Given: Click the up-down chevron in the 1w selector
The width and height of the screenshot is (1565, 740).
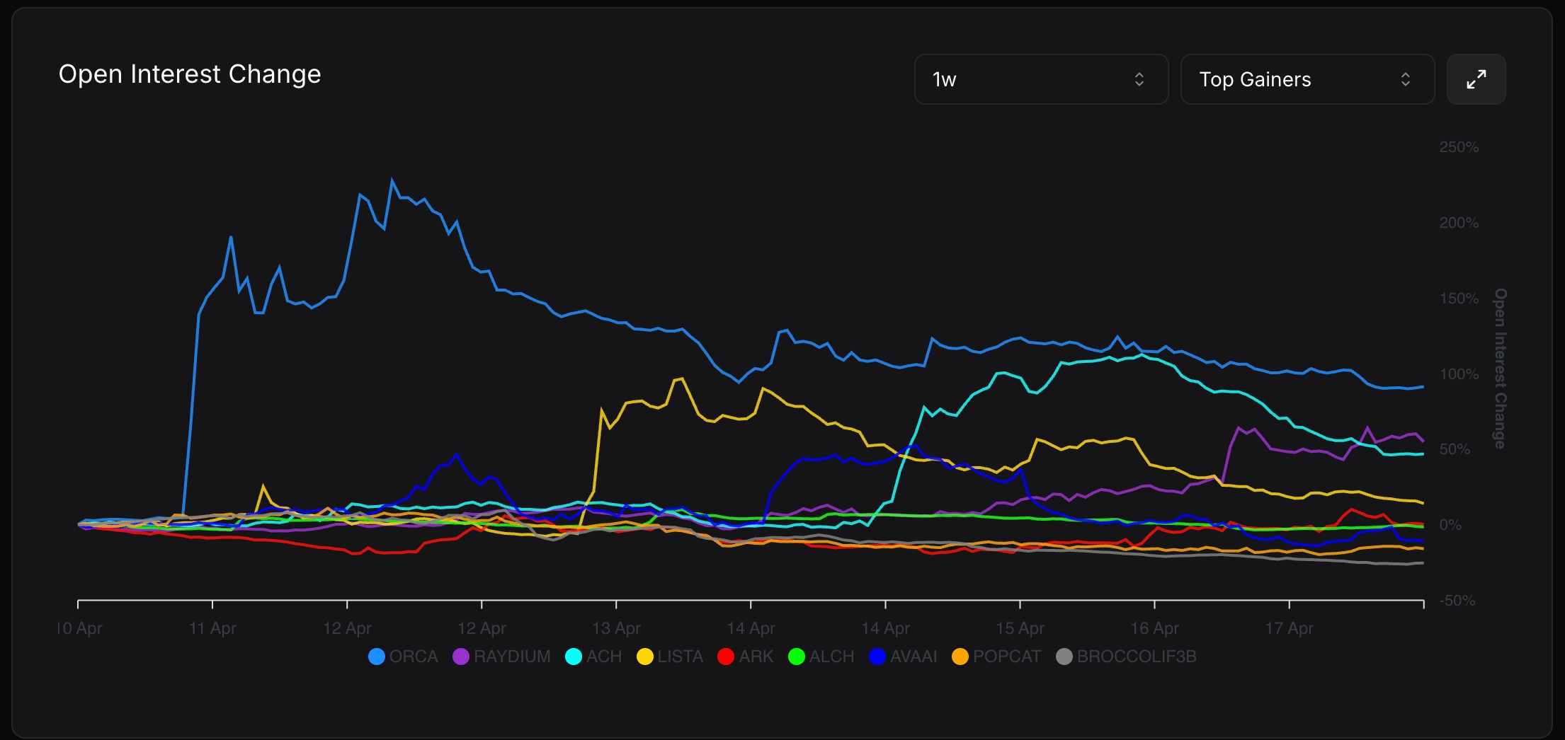Looking at the screenshot, I should 1139,79.
